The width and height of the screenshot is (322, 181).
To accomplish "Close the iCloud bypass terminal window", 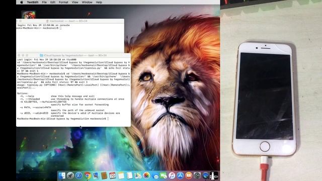I will (19, 55).
